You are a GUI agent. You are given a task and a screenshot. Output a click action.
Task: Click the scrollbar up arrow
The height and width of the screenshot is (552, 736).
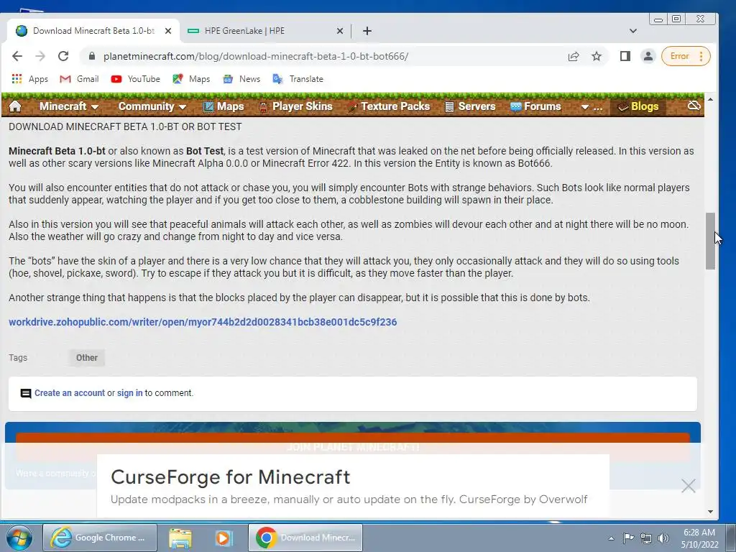tap(710, 99)
